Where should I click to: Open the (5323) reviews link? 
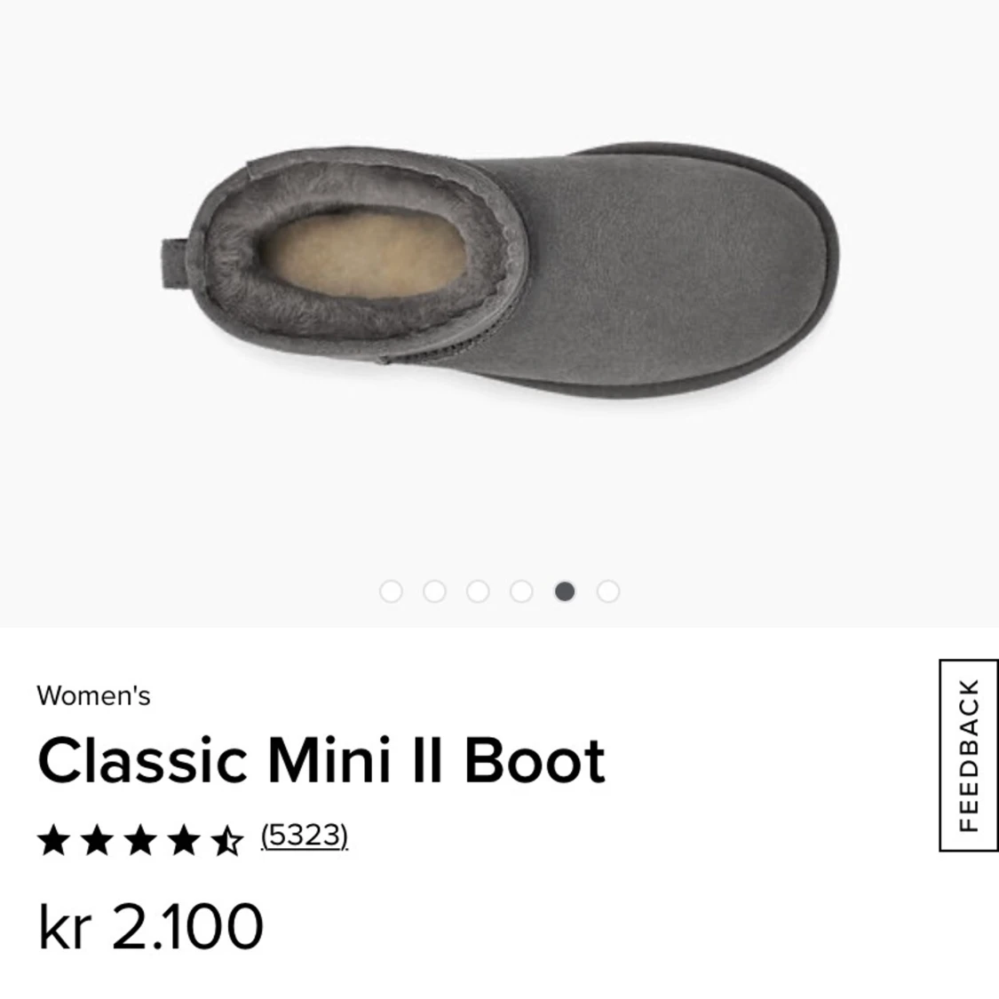coord(305,836)
